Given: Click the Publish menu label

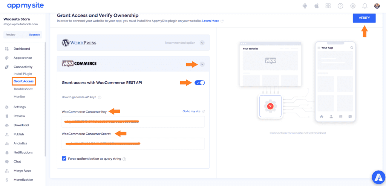Looking at the screenshot, I should [x=19, y=134].
